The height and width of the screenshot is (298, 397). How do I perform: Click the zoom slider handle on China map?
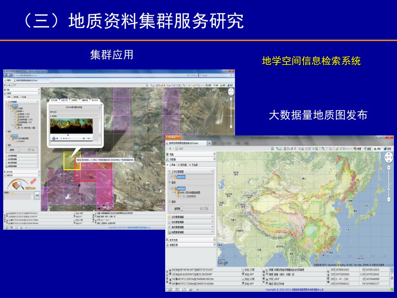click(x=389, y=190)
